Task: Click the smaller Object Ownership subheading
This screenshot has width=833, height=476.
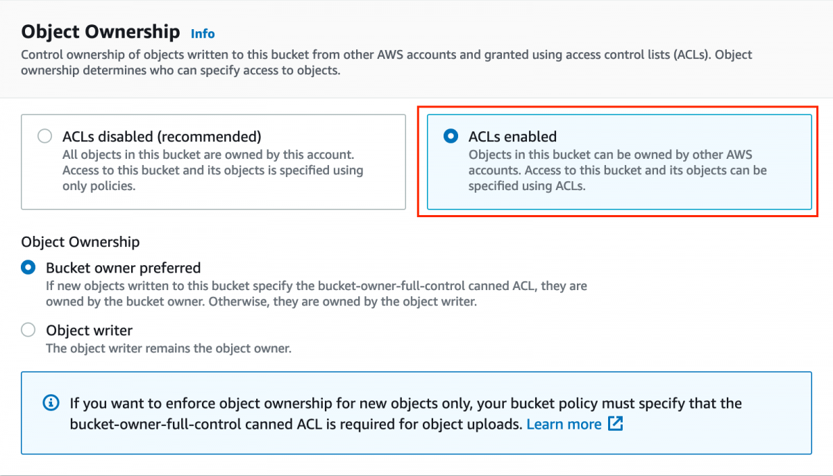Action: click(81, 241)
